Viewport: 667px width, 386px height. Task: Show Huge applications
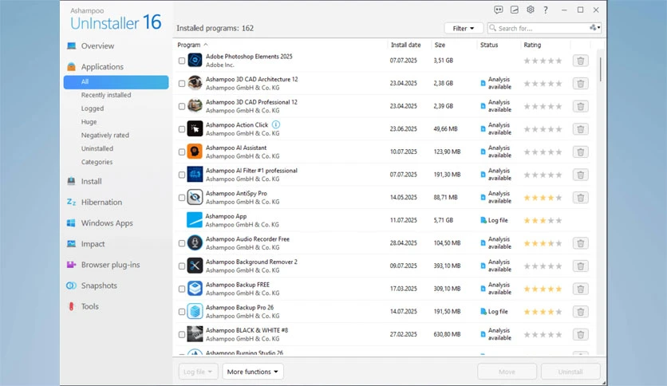coord(89,122)
